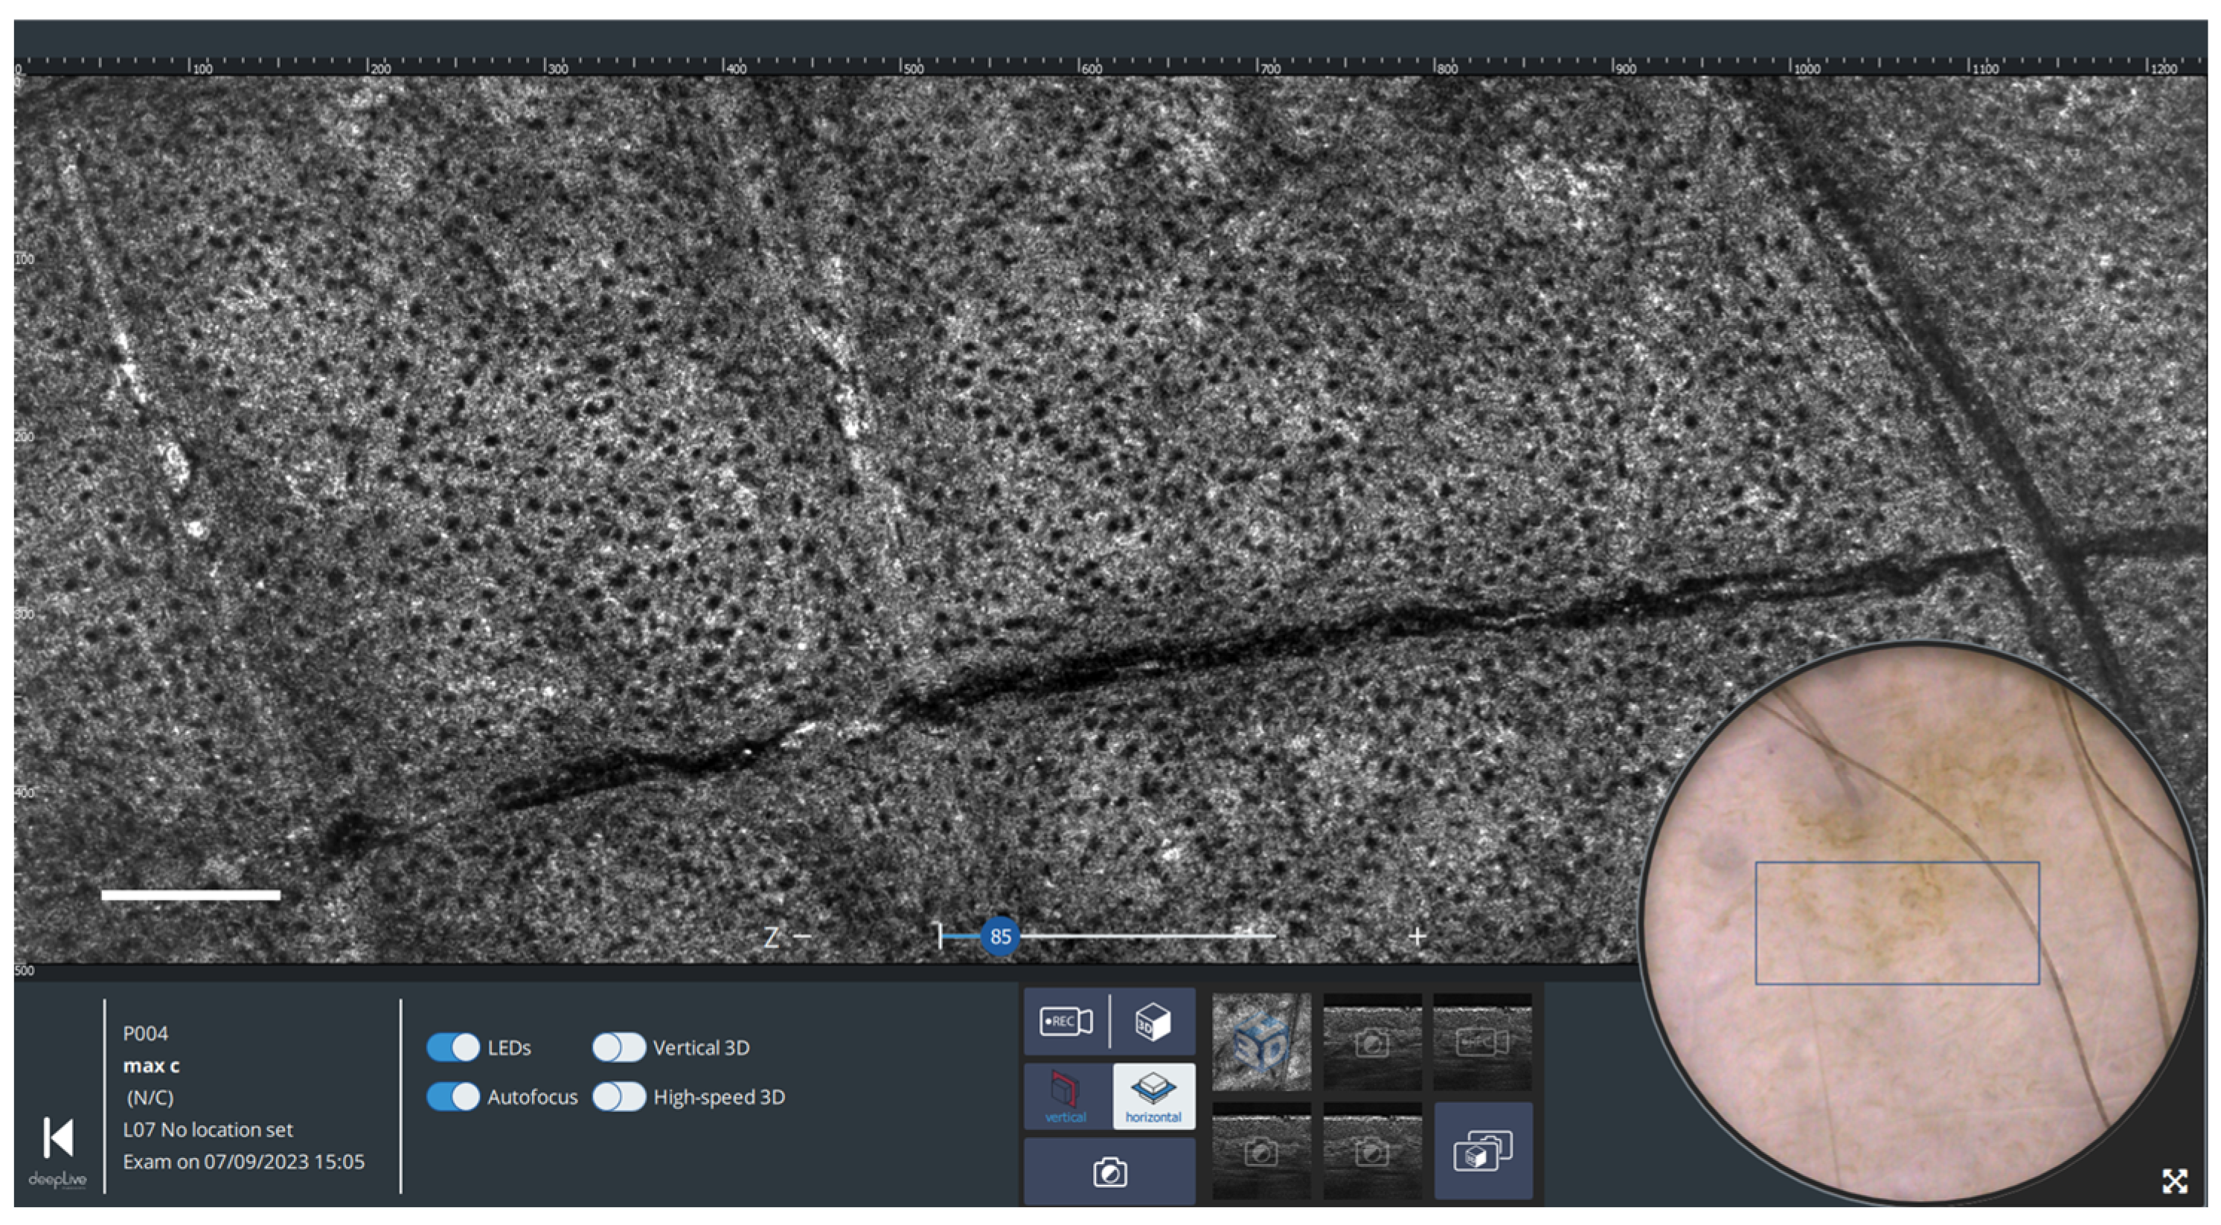Open top-middle snapshot thumbnail
Screen dimensions: 2221x1225
pos(1372,1042)
